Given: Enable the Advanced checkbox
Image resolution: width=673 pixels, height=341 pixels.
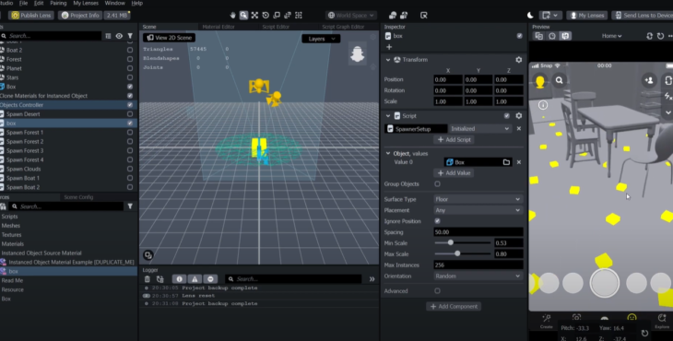Looking at the screenshot, I should 437,291.
